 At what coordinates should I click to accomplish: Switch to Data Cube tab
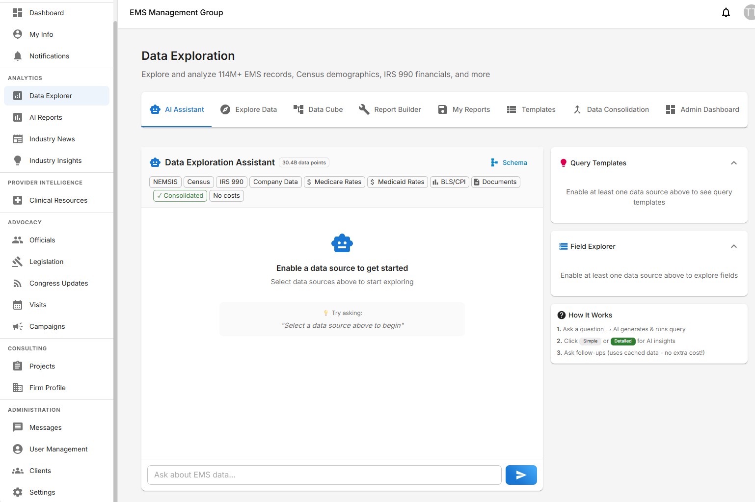click(318, 109)
